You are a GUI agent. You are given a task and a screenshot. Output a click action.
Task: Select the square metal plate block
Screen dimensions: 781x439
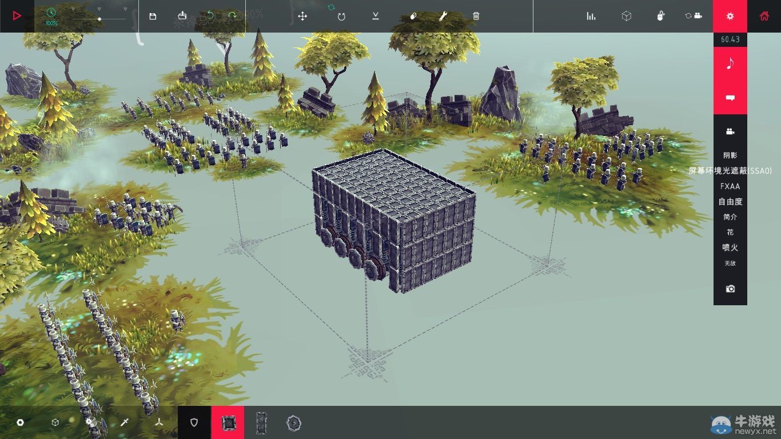(228, 422)
